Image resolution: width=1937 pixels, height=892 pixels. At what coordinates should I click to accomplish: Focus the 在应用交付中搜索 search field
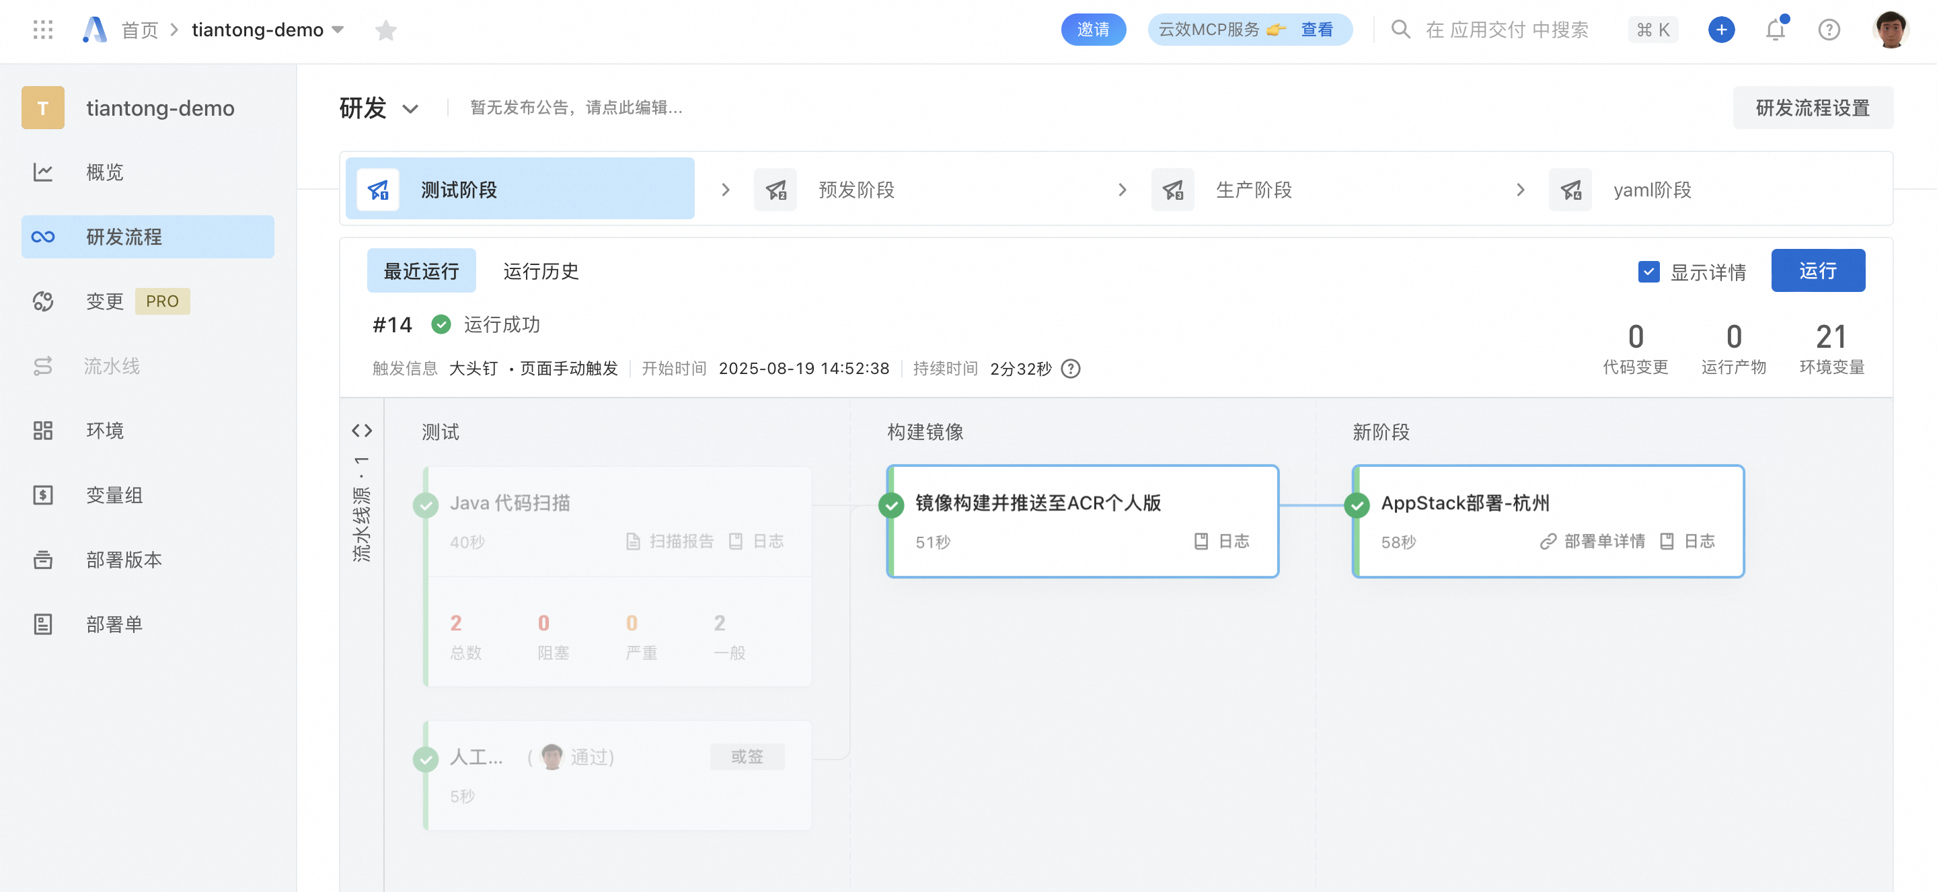[1507, 30]
